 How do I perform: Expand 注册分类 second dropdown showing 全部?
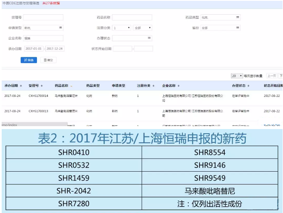pyautogui.click(x=143, y=28)
